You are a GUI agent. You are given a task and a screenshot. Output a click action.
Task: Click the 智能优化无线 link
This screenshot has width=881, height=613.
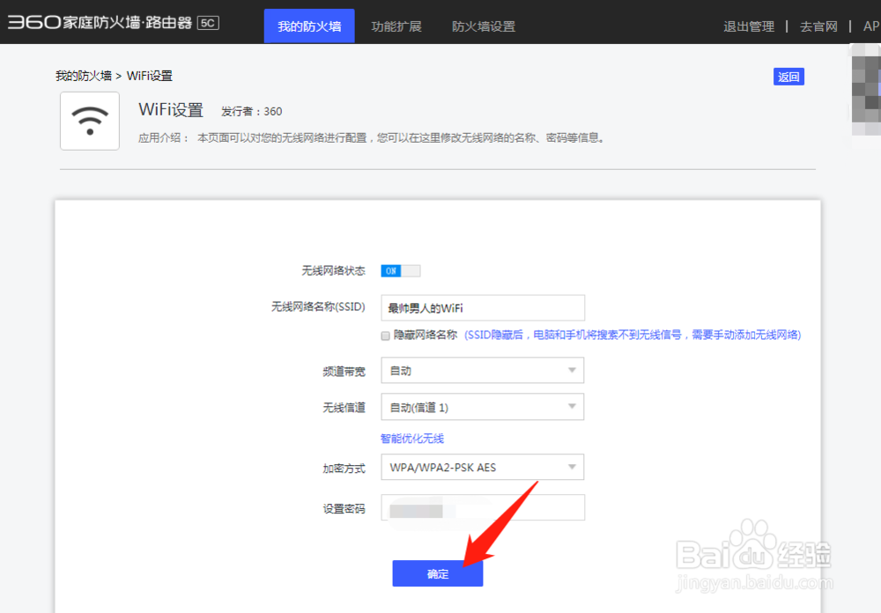coord(410,438)
